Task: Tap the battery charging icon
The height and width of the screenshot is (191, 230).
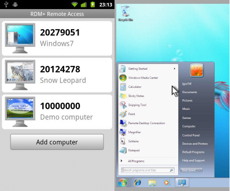Action: 92,4
